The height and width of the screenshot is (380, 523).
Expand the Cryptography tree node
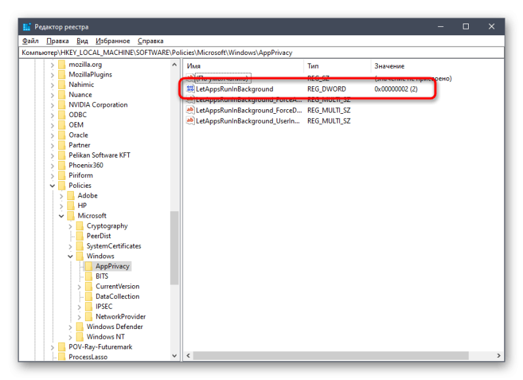(71, 226)
